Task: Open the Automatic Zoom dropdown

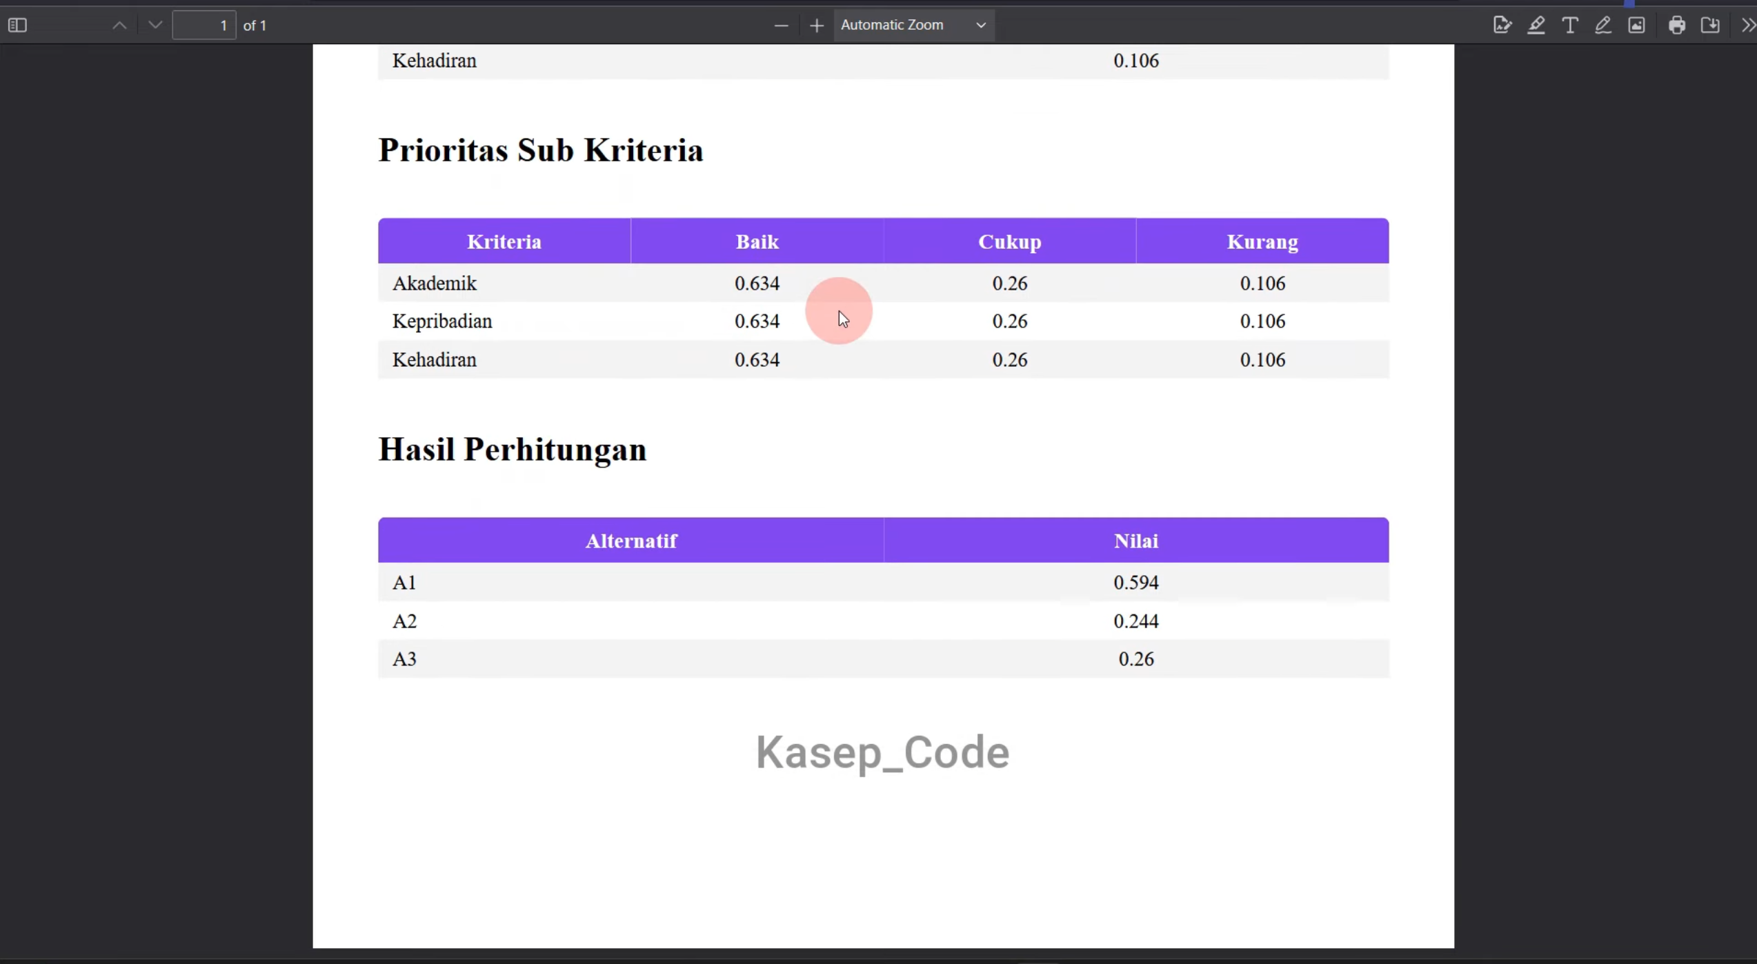Action: [x=914, y=26]
